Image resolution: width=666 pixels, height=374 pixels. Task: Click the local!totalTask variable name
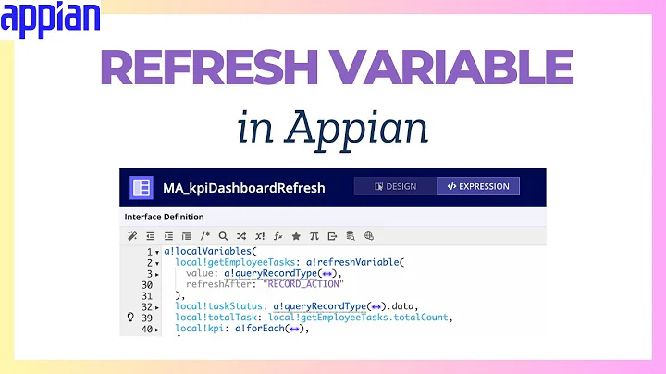216,317
